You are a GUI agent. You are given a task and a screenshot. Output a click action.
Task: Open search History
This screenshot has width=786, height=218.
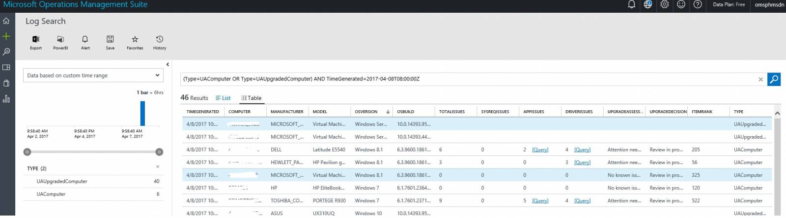click(160, 40)
